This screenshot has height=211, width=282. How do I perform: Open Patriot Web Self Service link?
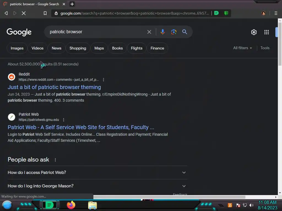pyautogui.click(x=81, y=127)
